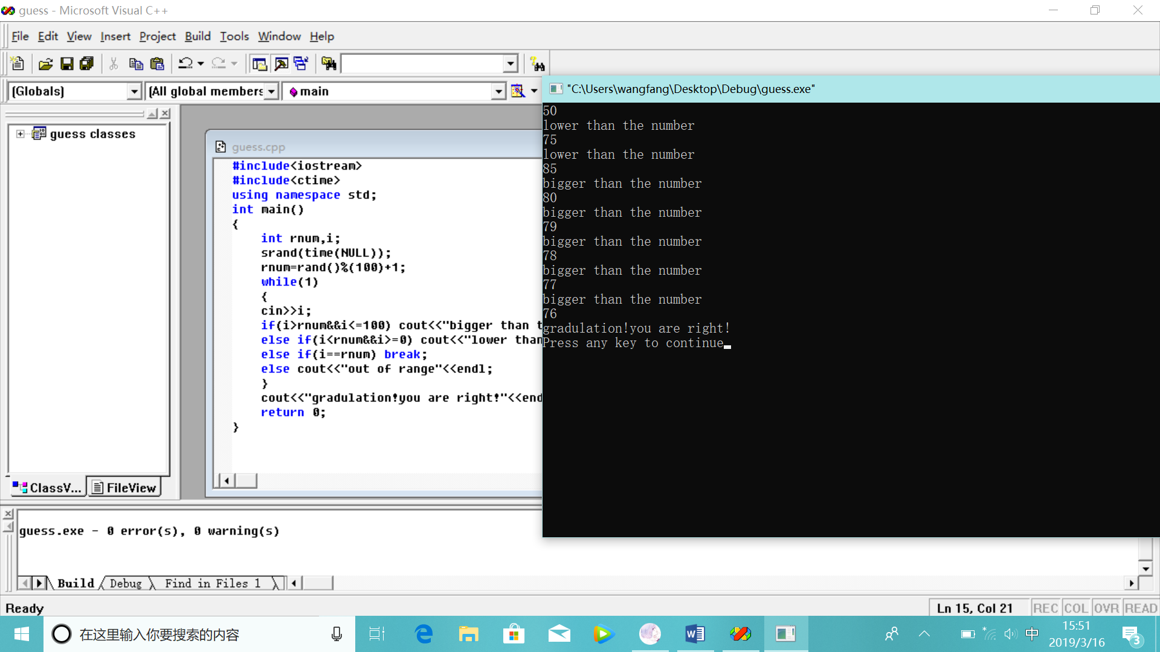Open Microsoft Word from taskbar
The height and width of the screenshot is (652, 1160).
(x=695, y=634)
